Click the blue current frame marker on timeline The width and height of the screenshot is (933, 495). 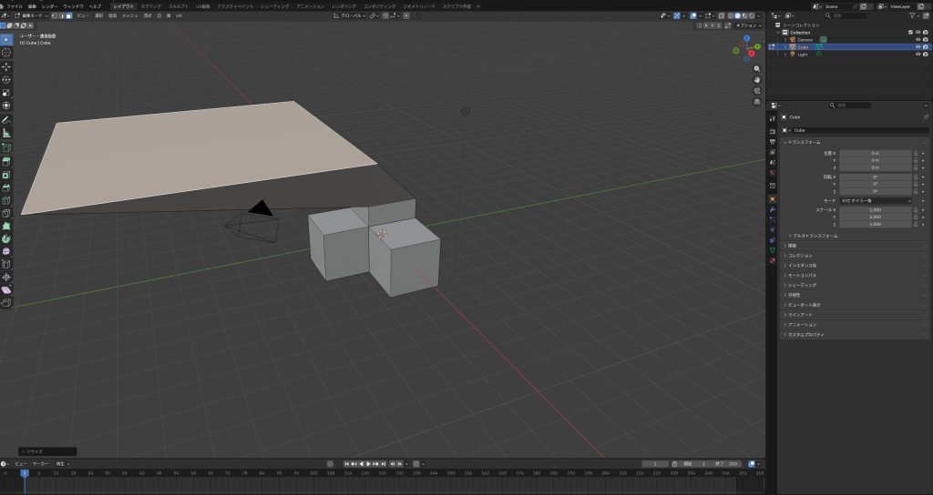click(25, 472)
